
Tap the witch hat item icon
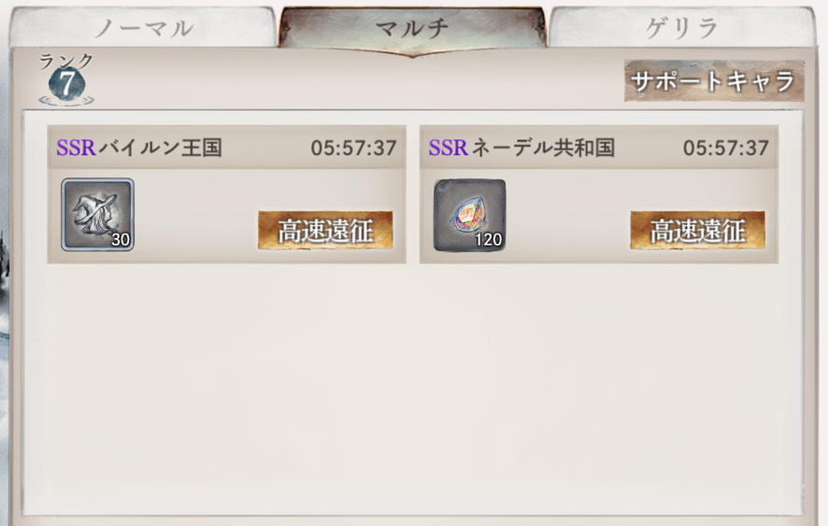coord(98,214)
